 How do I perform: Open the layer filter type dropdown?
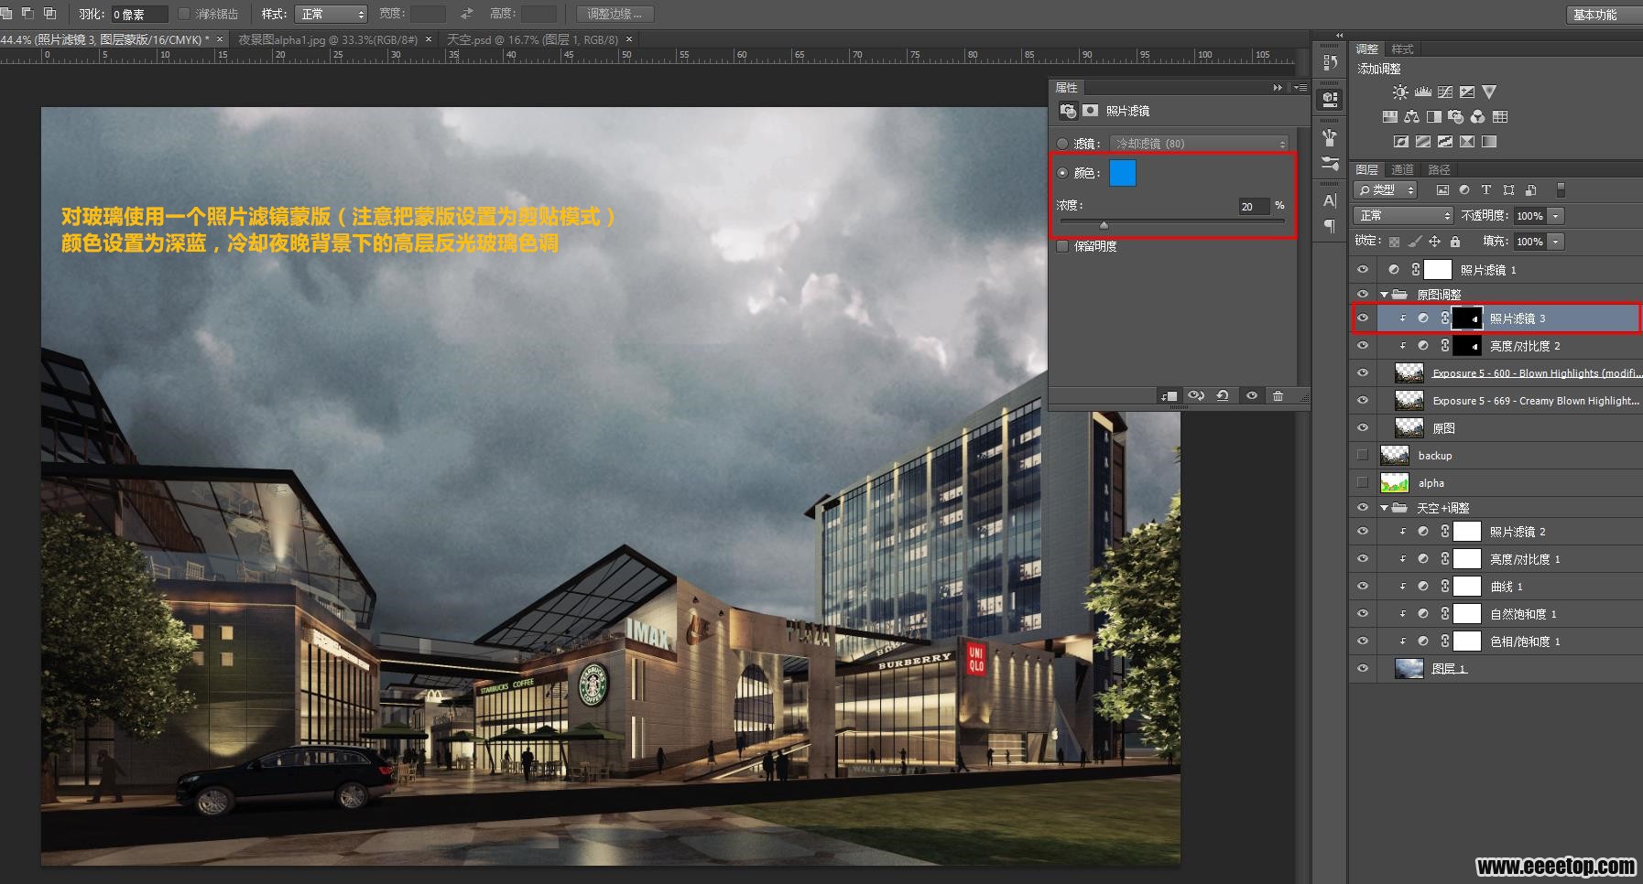tap(1387, 189)
